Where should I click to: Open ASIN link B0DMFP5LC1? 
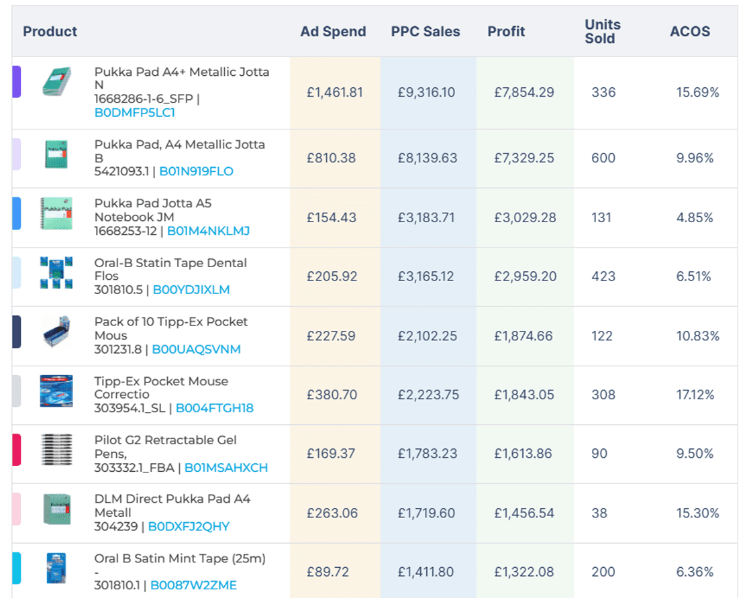(x=135, y=113)
